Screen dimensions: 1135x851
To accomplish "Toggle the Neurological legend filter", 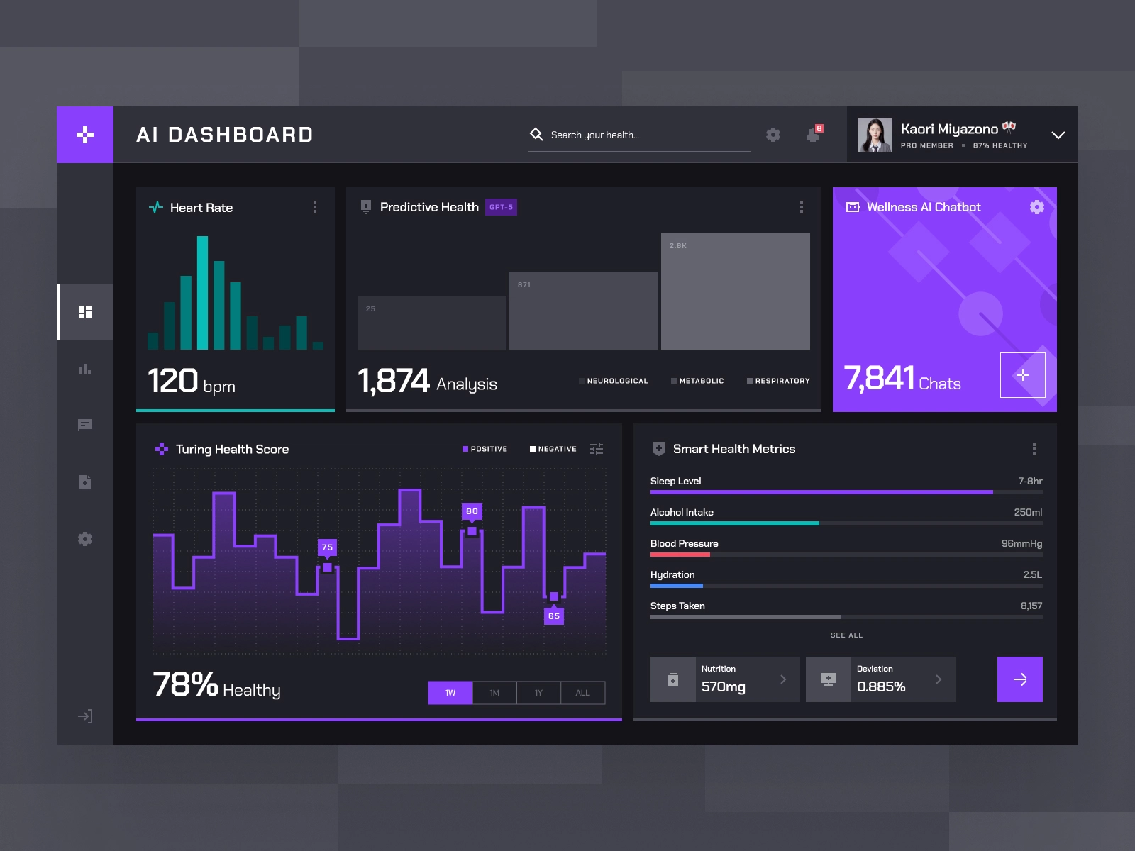I will [x=614, y=381].
